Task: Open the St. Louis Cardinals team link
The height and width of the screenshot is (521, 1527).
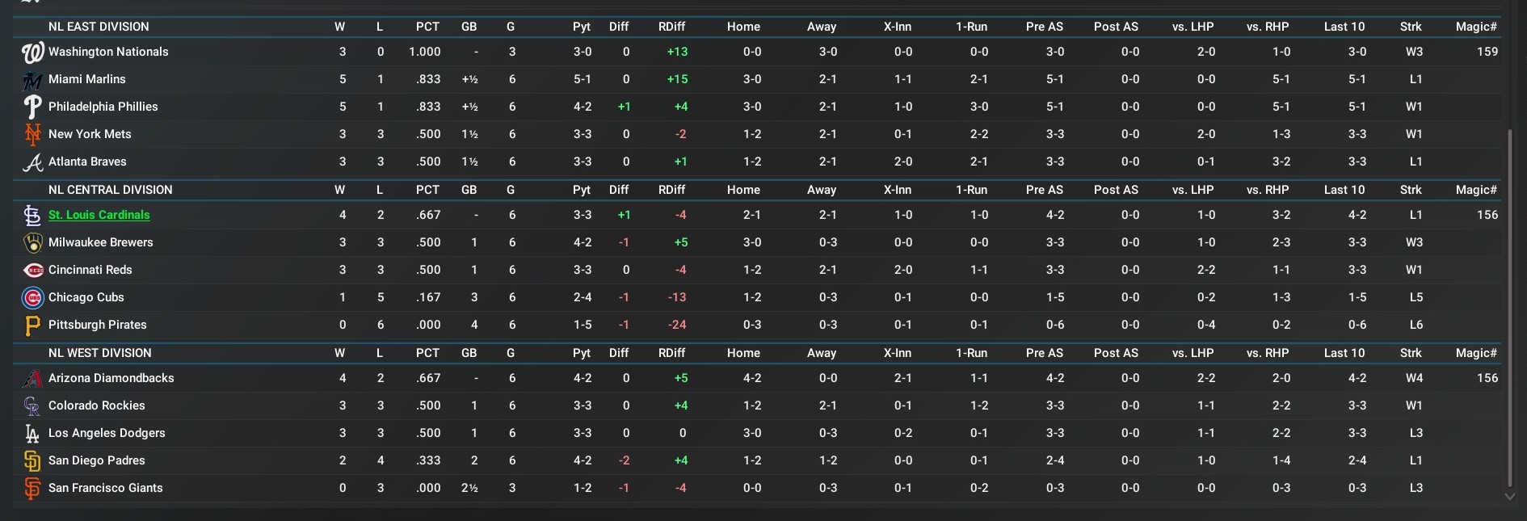Action: [x=99, y=215]
